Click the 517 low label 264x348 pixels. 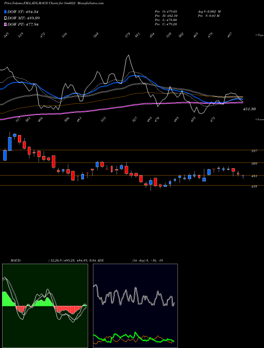coord(18,120)
